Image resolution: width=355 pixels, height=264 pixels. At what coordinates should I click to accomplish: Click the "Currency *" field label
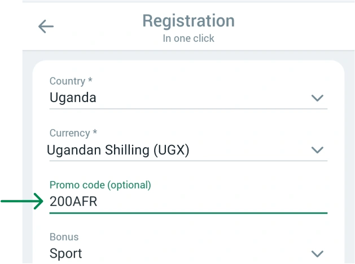(x=73, y=133)
